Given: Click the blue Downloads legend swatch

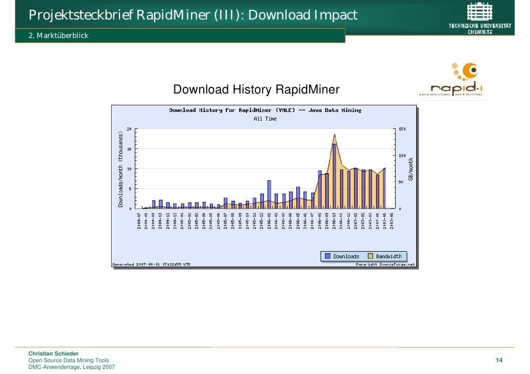Looking at the screenshot, I should tap(328, 256).
